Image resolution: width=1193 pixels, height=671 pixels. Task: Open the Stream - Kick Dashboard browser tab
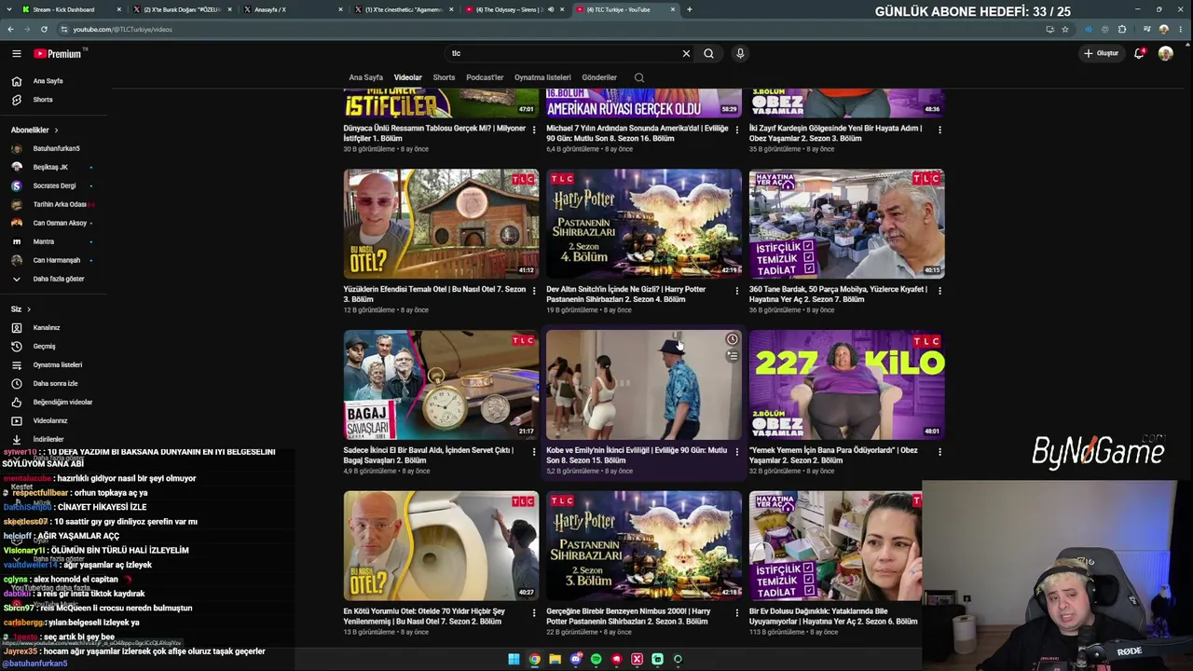(x=70, y=9)
